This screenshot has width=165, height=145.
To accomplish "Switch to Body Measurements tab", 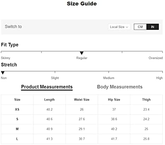I will (120, 87).
